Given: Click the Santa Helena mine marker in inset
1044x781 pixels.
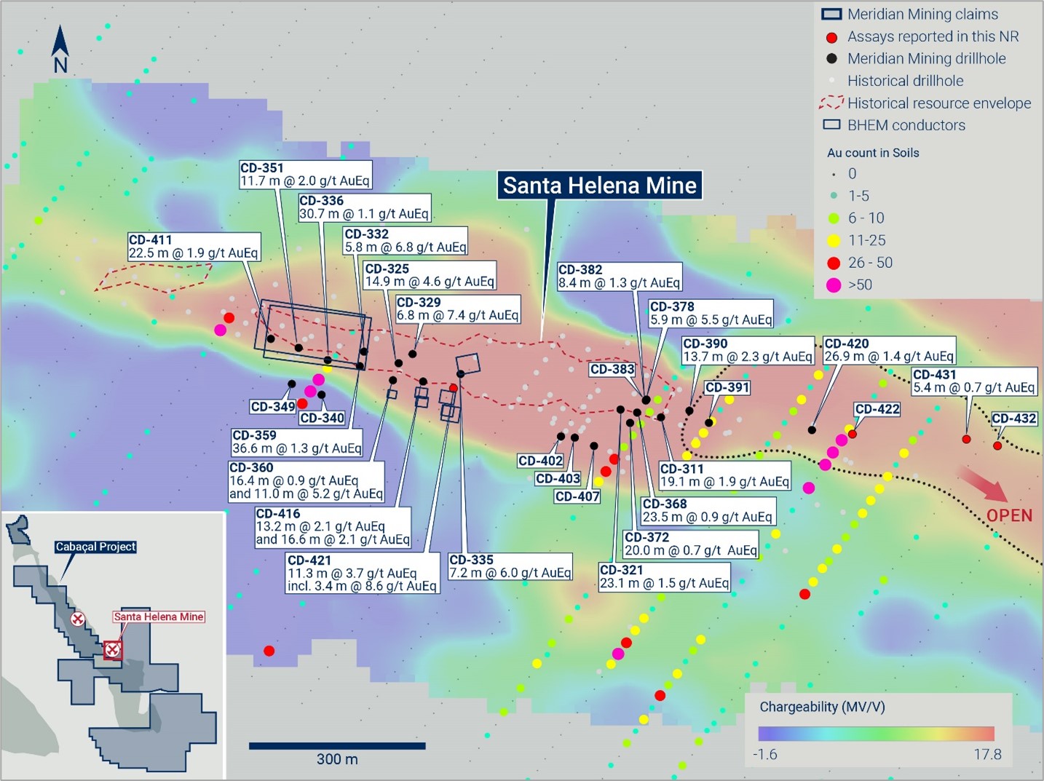Looking at the screenshot, I should click(x=112, y=649).
